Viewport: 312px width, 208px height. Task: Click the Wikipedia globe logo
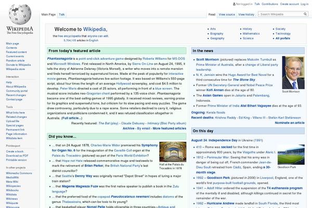click(x=20, y=15)
